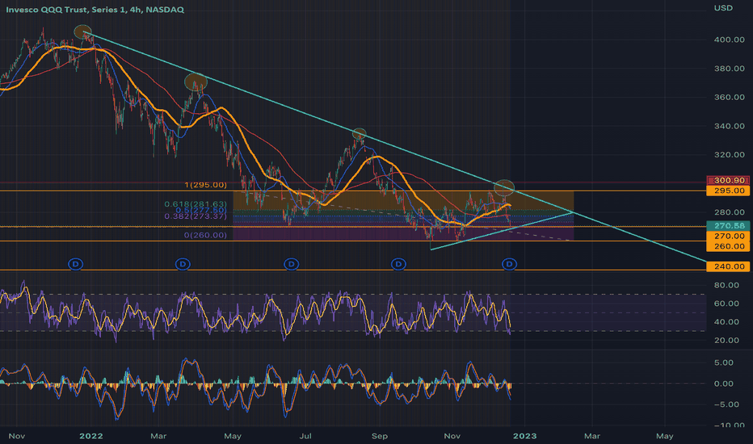
Task: Click the 5.00 MACD scale value
Action: click(724, 363)
